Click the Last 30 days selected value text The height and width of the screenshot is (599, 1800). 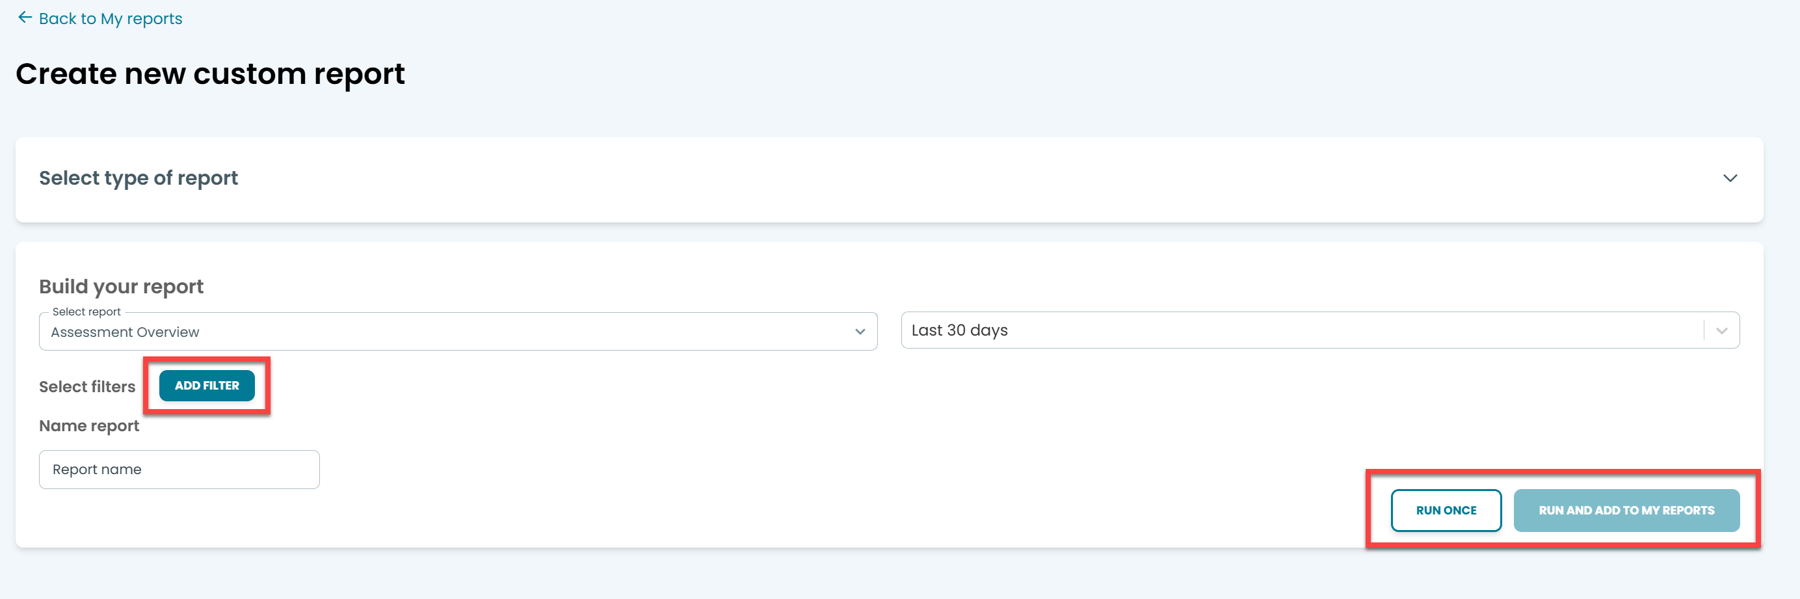coord(959,330)
